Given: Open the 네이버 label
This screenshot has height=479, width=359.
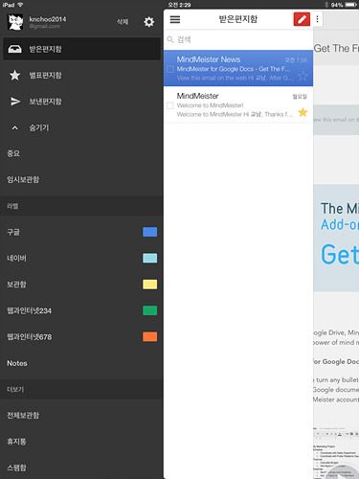Looking at the screenshot, I should pyautogui.click(x=81, y=258).
